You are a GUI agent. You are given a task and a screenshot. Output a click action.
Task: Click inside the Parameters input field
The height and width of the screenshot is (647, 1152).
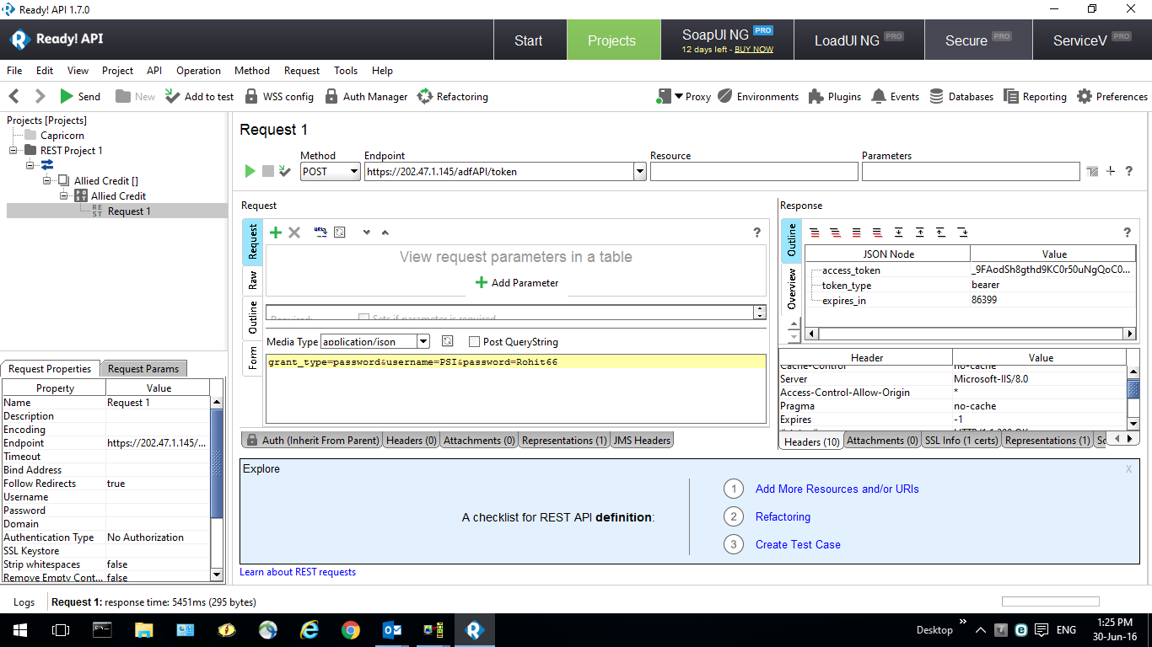pyautogui.click(x=971, y=172)
